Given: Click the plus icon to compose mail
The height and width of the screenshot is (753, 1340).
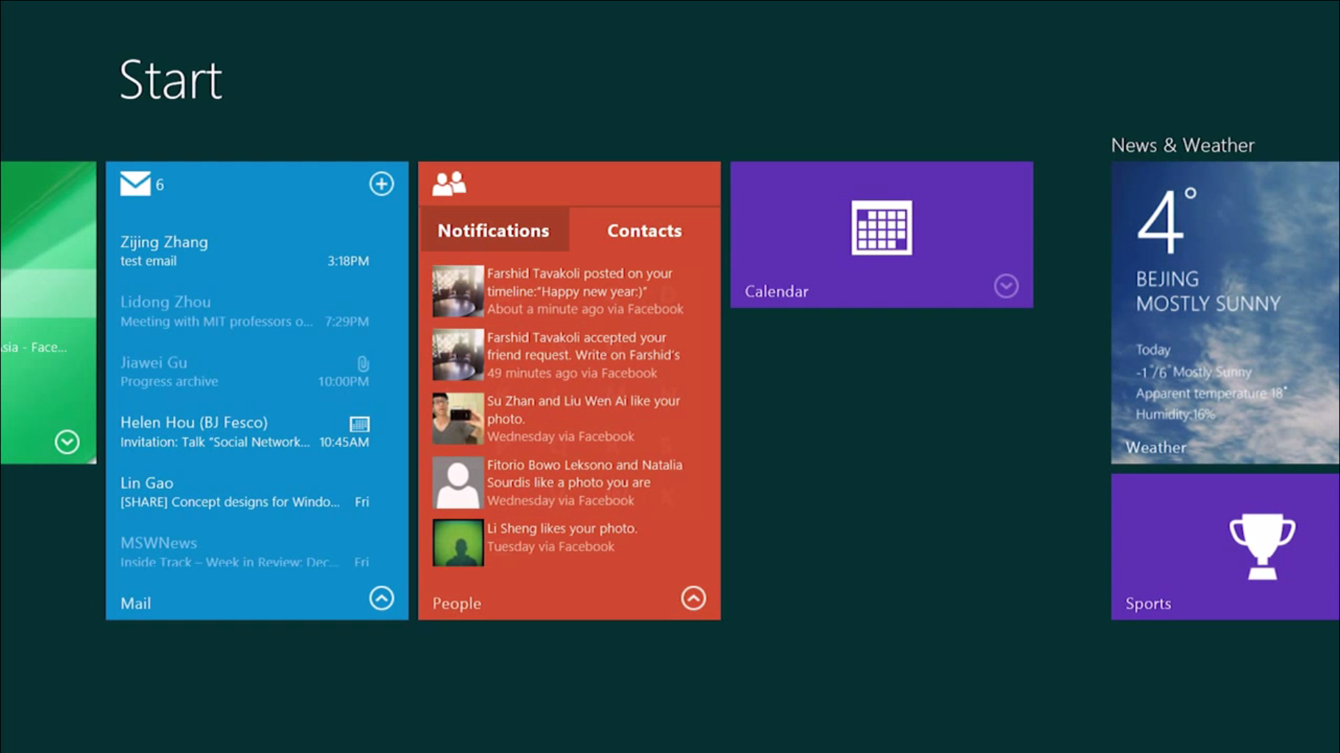Looking at the screenshot, I should [x=381, y=184].
